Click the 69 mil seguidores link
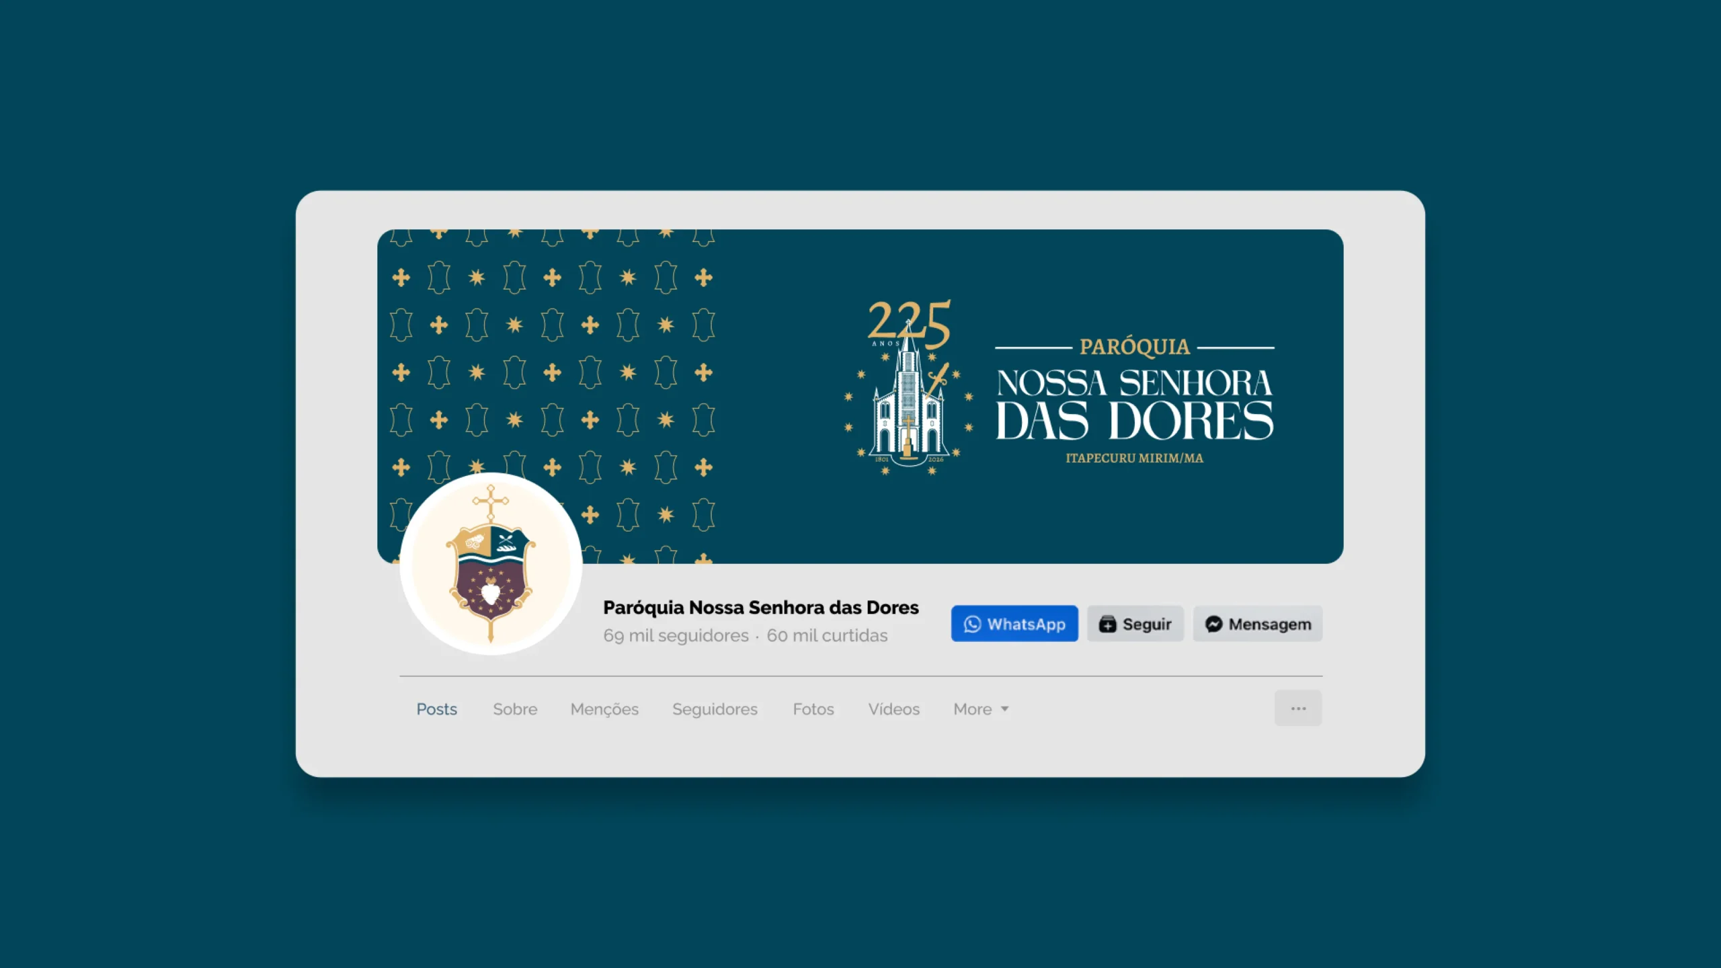This screenshot has width=1721, height=968. [x=676, y=635]
